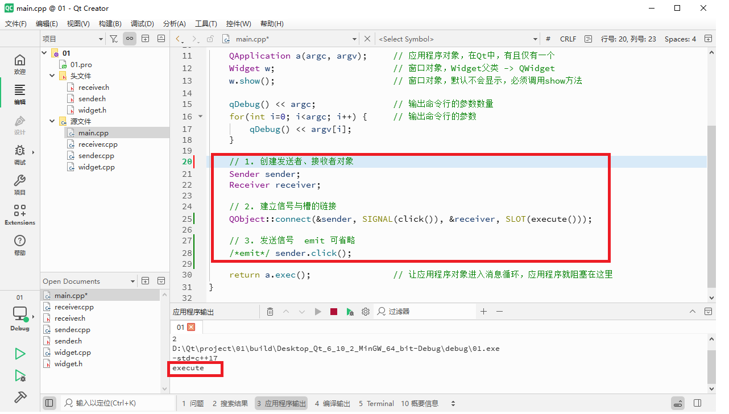The height and width of the screenshot is (414, 729).
Task: Close the main.cpp document tab
Action: point(367,39)
